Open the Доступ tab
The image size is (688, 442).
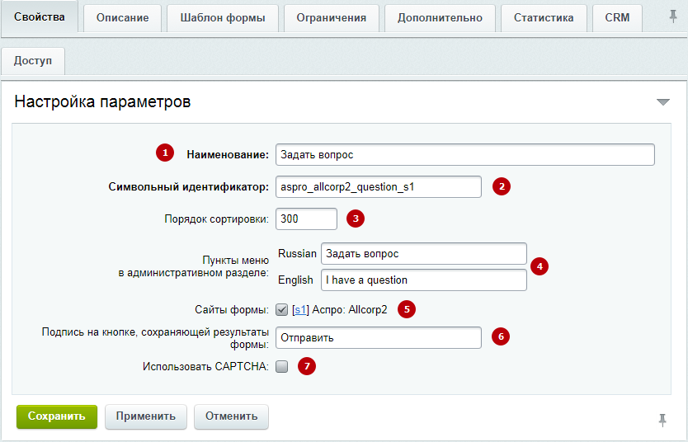(33, 61)
